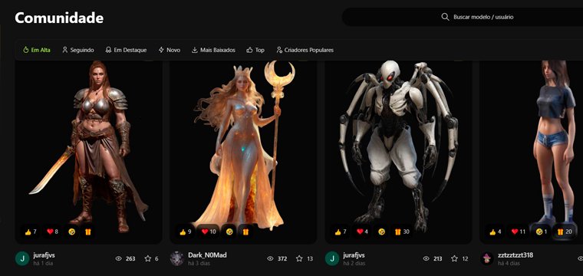583x276 pixels.
Task: Click the search magnifier icon
Action: pos(445,17)
